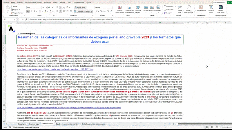Switch to Cuadro resumen informantes sheet tab
Viewport: 232px width, 130px height.
[x=67, y=124]
